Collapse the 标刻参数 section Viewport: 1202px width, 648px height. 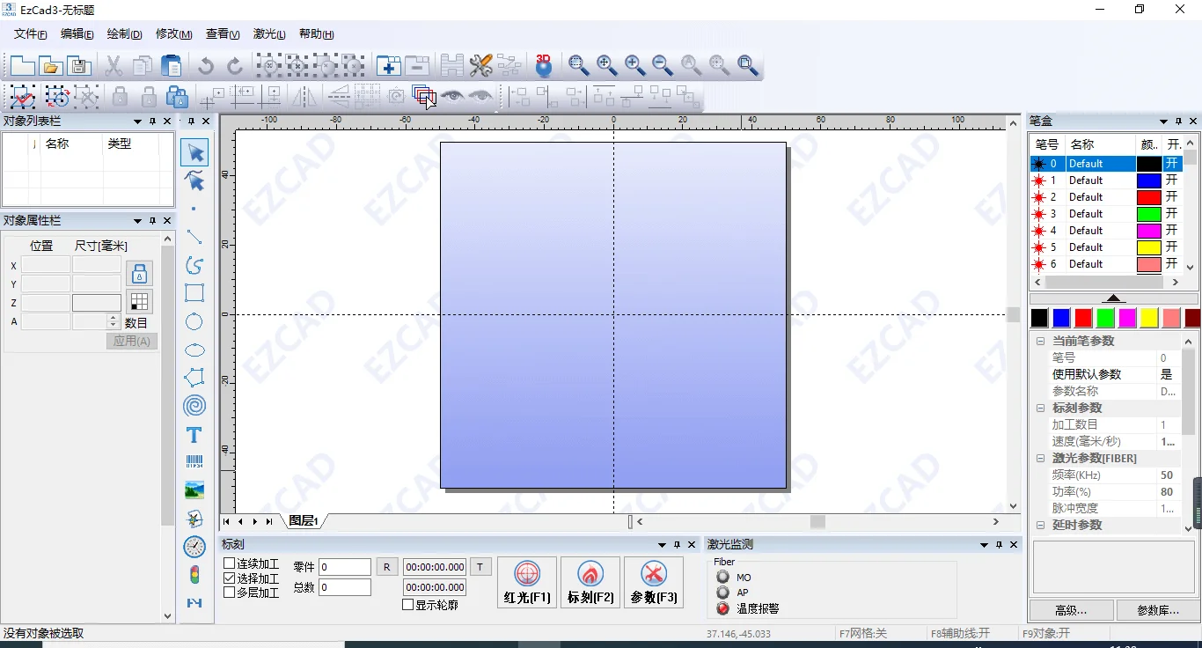1040,408
